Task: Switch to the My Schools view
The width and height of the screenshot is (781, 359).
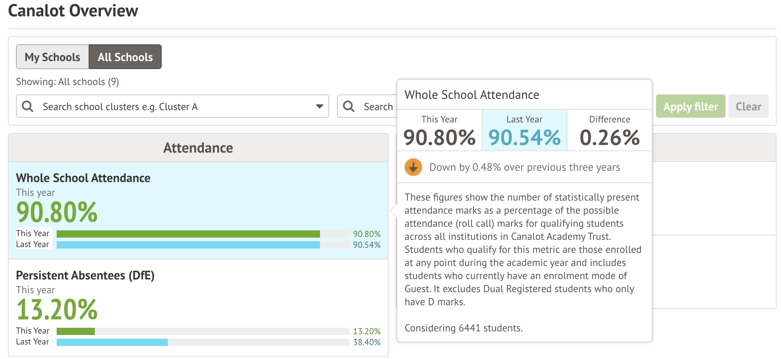Action: 53,57
